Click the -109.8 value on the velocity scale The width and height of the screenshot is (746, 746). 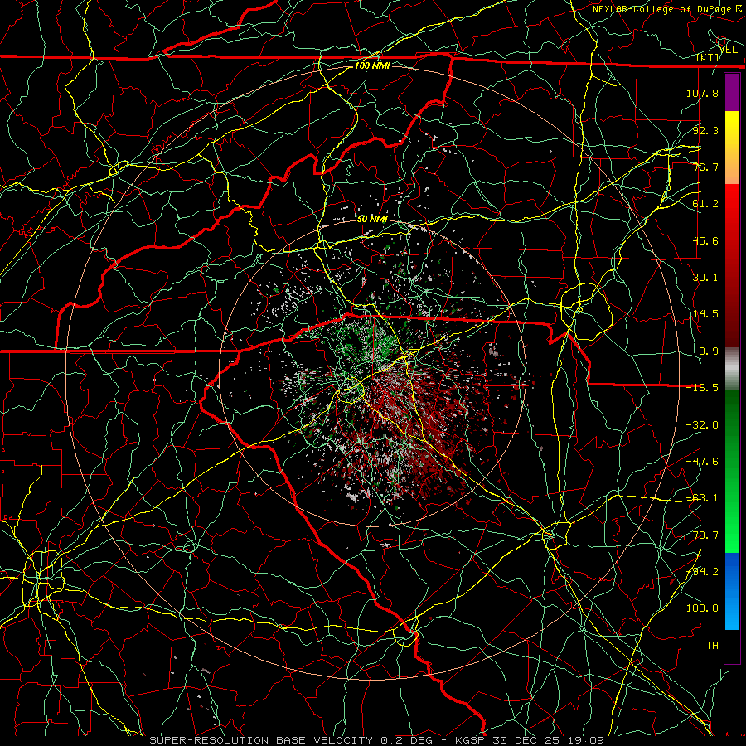tap(699, 608)
